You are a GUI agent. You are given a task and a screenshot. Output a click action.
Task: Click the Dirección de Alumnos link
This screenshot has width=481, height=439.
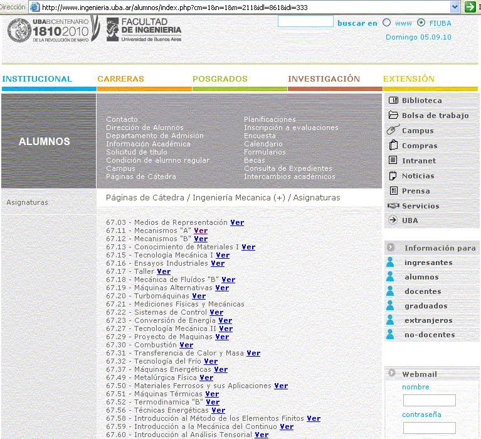point(145,127)
